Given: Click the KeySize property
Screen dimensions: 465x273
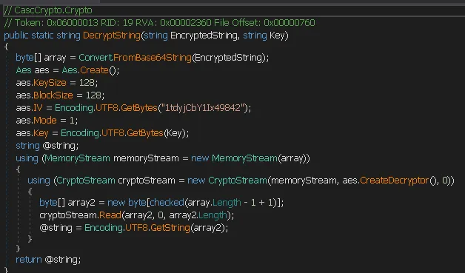Looking at the screenshot, I should point(50,83).
